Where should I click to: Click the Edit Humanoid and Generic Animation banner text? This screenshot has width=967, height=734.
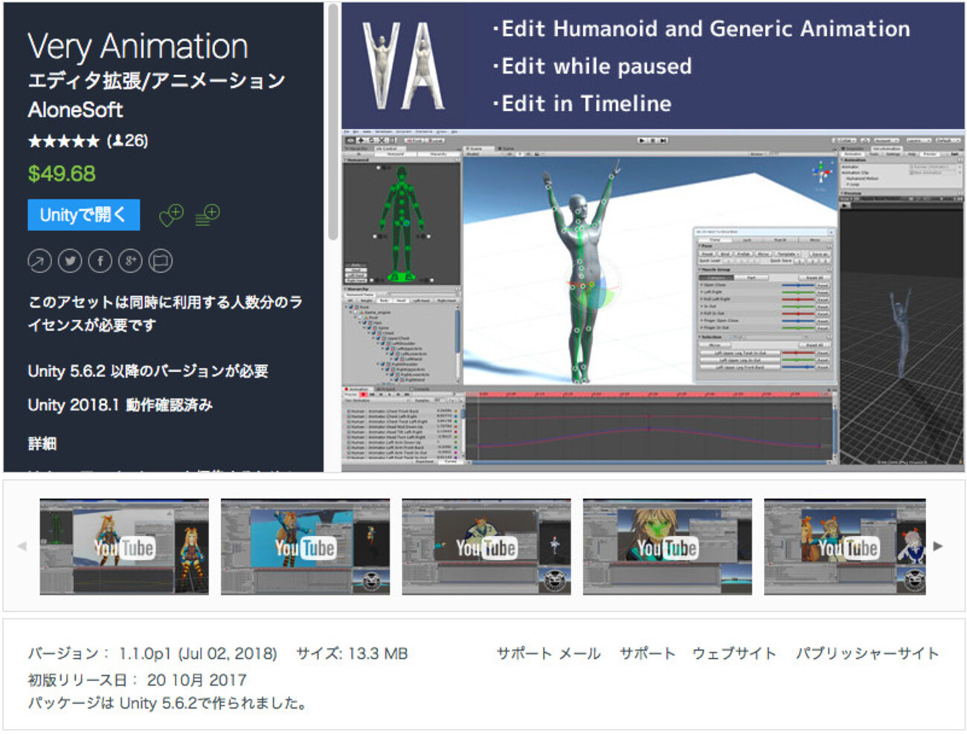pyautogui.click(x=701, y=29)
